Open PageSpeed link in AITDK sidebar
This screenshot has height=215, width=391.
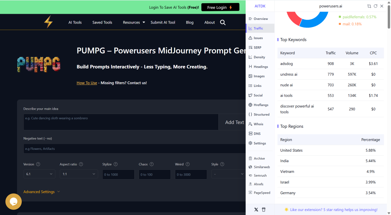(260, 193)
